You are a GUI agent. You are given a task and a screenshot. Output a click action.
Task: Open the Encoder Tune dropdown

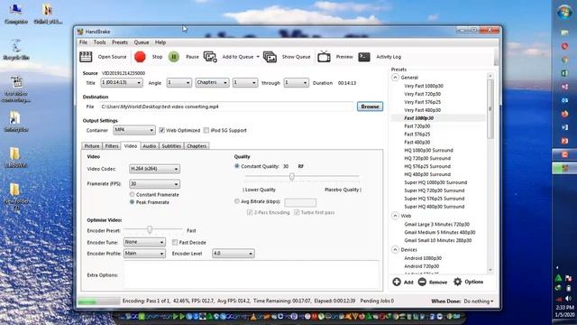coord(144,242)
